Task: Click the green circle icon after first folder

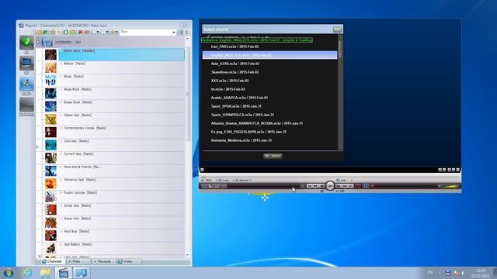Action: click(45, 33)
